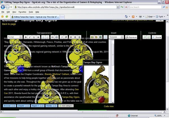
Task: Align text right
Action: coord(79,37)
